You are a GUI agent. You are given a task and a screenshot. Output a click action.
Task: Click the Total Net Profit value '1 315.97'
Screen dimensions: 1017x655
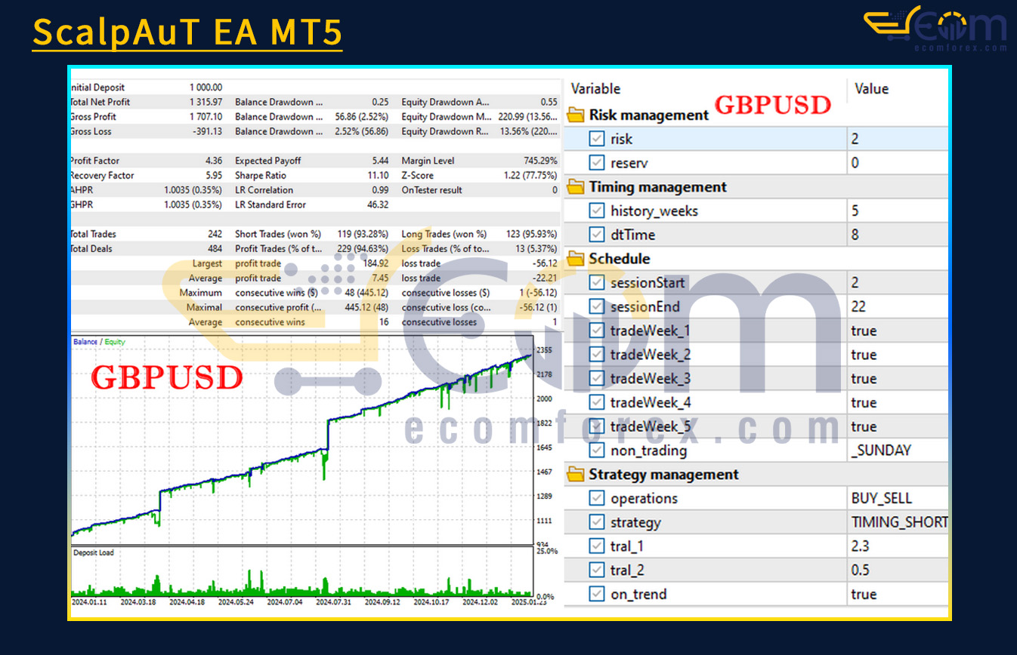206,102
